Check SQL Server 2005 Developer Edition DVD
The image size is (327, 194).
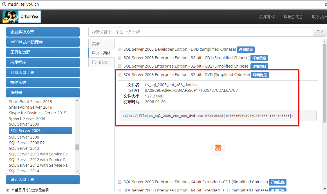[120, 49]
